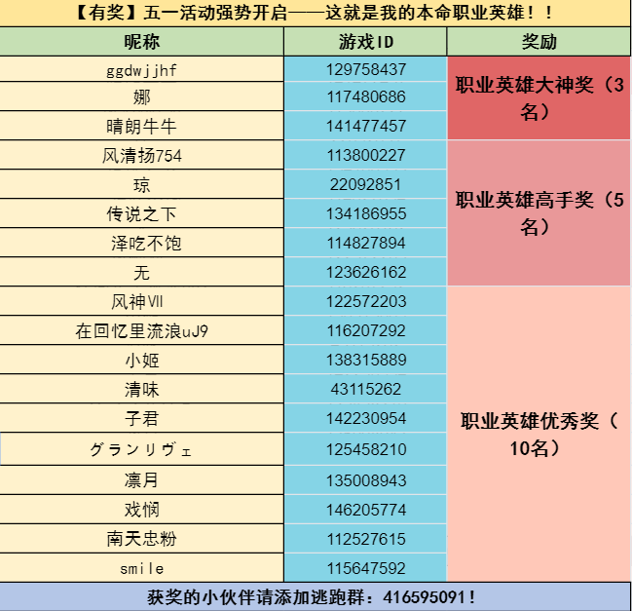632x611 pixels.
Task: Select the nickname cell 南天忠粉
Action: (x=142, y=539)
